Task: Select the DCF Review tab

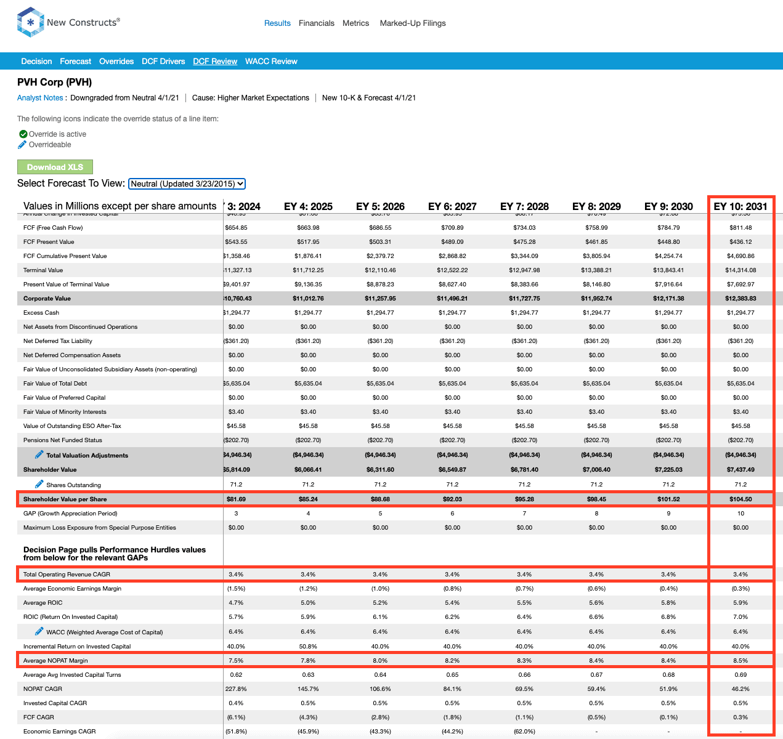Action: point(215,62)
